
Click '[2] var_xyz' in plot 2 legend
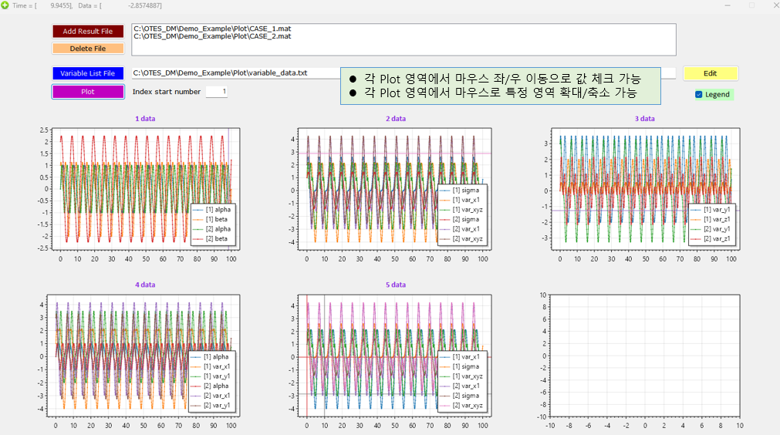click(x=468, y=238)
